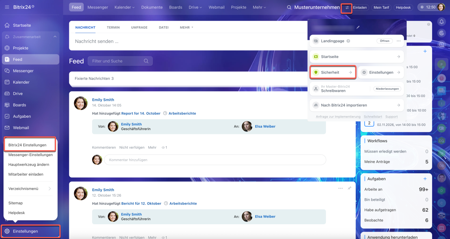Click the help icon beside Landingpage
The image size is (450, 239).
[x=348, y=41]
